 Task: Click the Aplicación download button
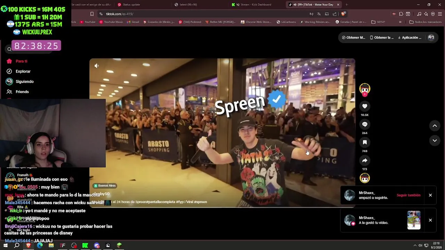click(x=410, y=37)
